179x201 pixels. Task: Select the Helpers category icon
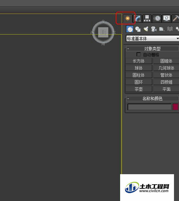pyautogui.click(x=162, y=29)
